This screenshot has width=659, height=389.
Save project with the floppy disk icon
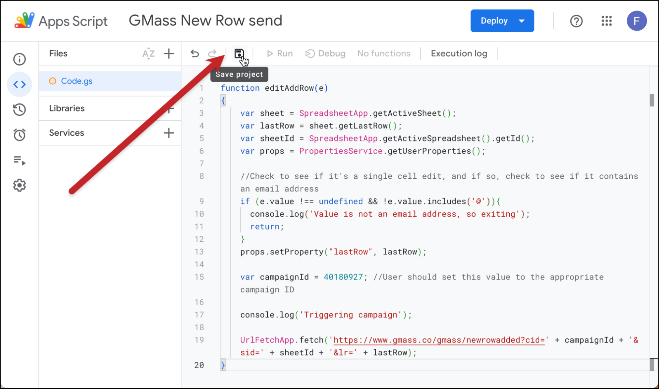(x=239, y=53)
